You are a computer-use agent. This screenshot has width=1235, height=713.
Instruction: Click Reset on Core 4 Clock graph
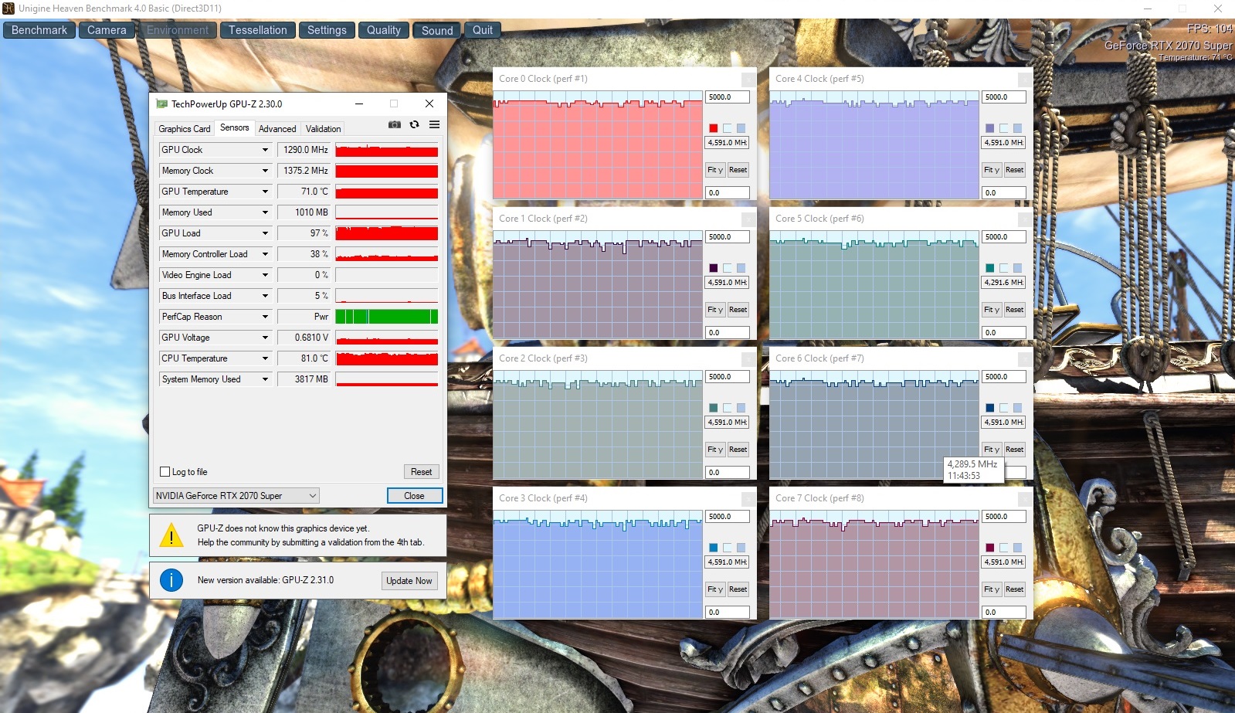pos(1015,170)
